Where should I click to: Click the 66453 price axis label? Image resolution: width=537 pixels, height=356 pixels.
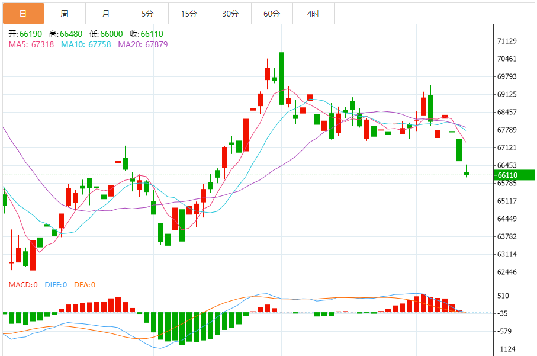click(507, 165)
